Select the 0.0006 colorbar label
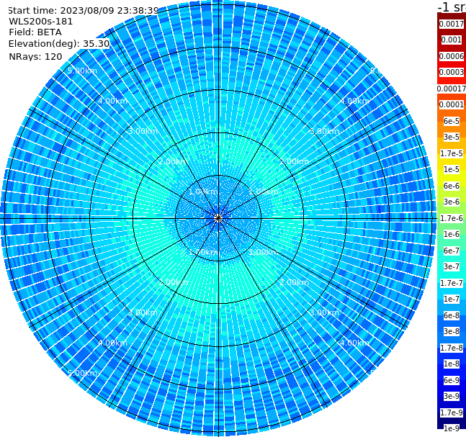Viewport: 466px width, 437px height. 452,56
